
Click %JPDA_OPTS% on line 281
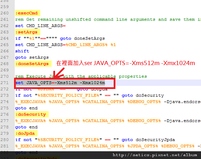(x=143, y=146)
